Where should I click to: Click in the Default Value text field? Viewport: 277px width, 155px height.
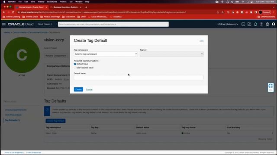pos(138,77)
